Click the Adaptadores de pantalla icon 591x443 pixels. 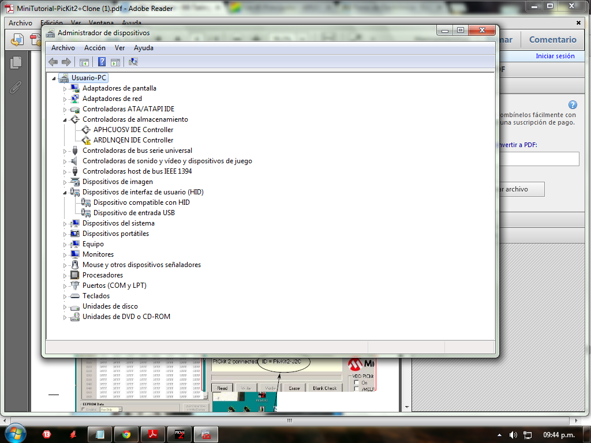pos(75,88)
